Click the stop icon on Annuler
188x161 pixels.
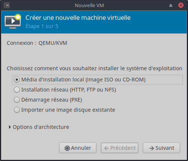click(67, 148)
